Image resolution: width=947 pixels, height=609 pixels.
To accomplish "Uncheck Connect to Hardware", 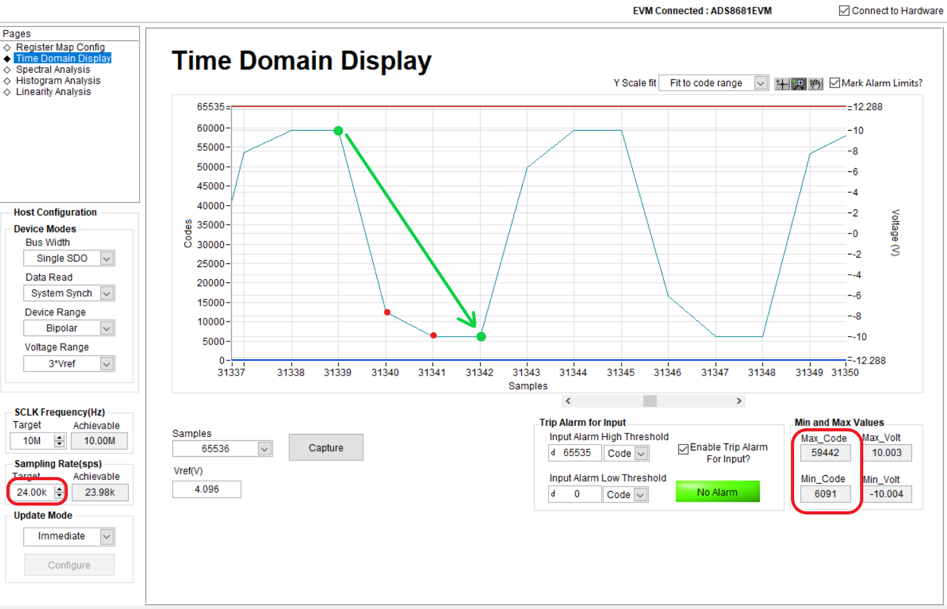I will 843,10.
